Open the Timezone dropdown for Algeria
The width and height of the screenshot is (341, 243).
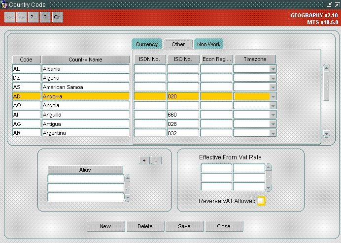[x=273, y=78]
